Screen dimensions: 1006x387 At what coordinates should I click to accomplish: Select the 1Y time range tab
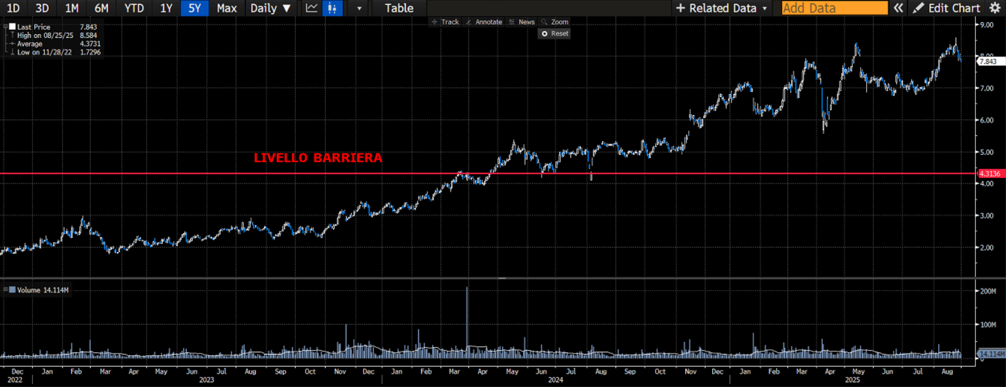(x=166, y=8)
